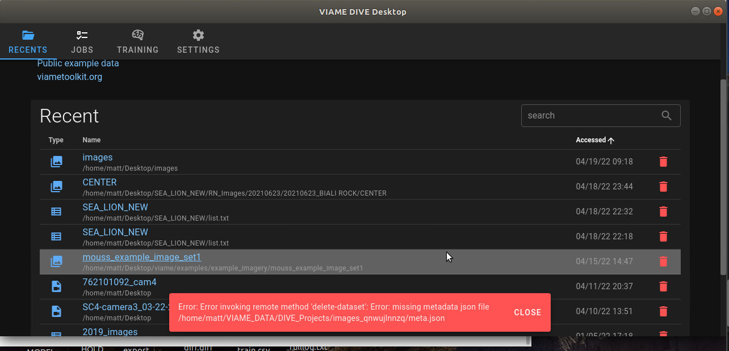Maximize the VIAME DIVE Desktop window
Viewport: 729px width, 351px height.
(706, 11)
